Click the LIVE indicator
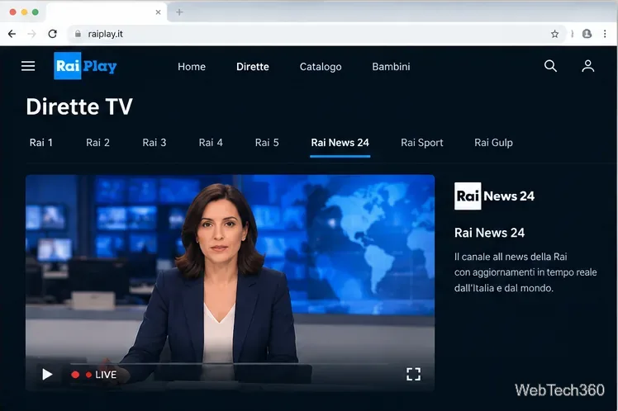Screen dimensions: 618x411 pyautogui.click(x=94, y=375)
